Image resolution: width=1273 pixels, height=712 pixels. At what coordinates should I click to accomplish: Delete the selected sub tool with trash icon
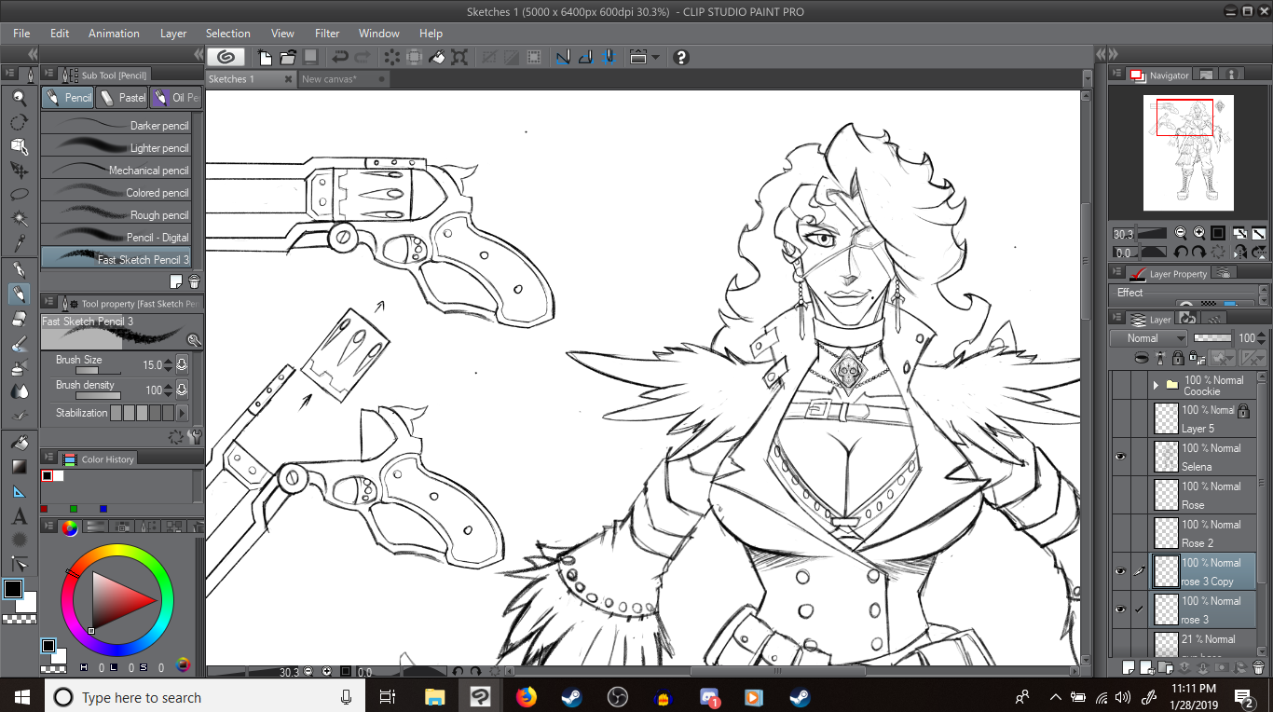194,281
